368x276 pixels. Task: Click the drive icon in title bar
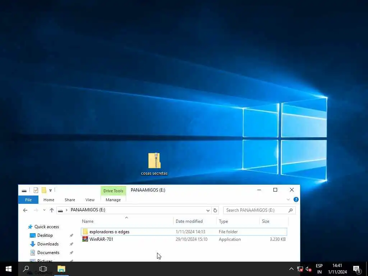pyautogui.click(x=24, y=190)
